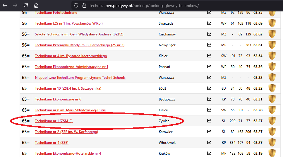283x157 pixels.
Task: Click chart icon in the Nowy Sącz row
Action: click(209, 45)
